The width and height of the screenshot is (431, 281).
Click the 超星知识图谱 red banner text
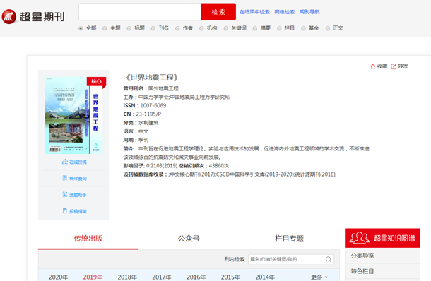pos(394,238)
